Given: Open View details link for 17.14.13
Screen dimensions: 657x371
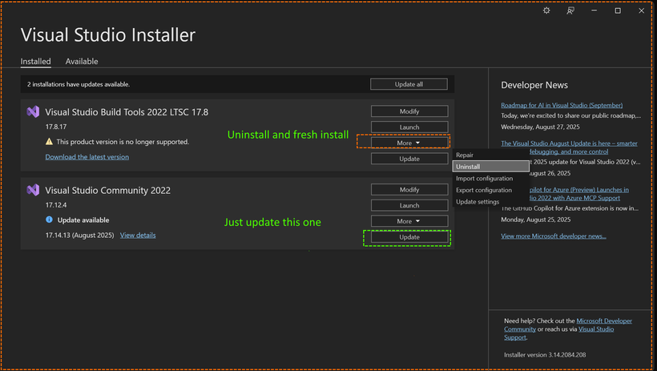Looking at the screenshot, I should click(x=138, y=235).
